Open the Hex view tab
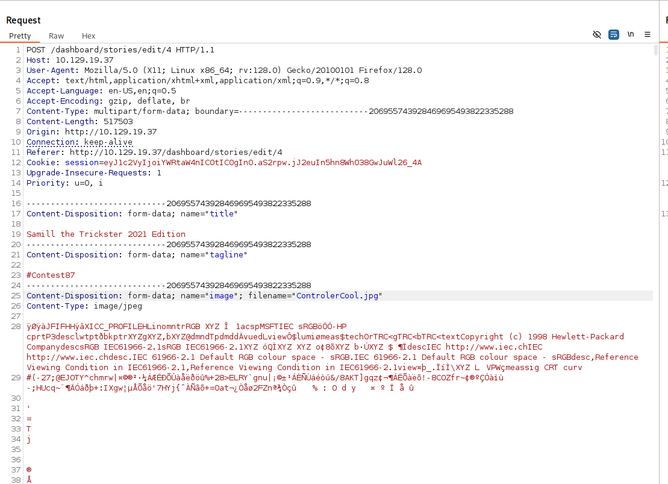 click(89, 36)
